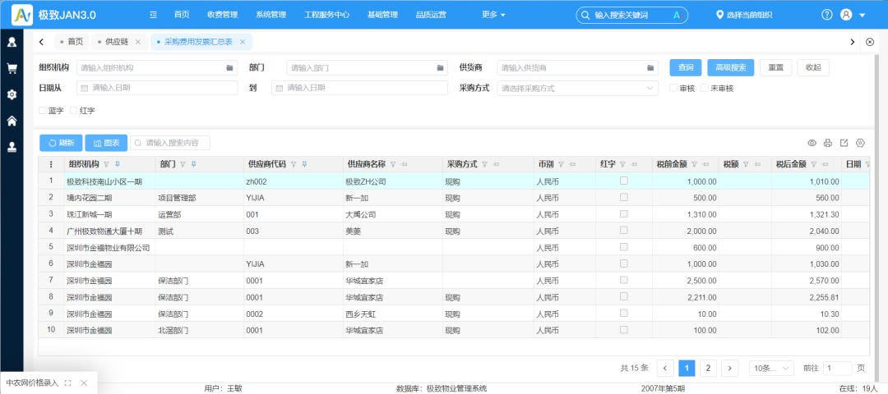Pin the 币别 column
The width and height of the screenshot is (888, 394).
pos(572,164)
